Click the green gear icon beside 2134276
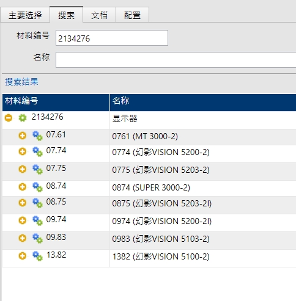The width and height of the screenshot is (296, 301). click(23, 118)
